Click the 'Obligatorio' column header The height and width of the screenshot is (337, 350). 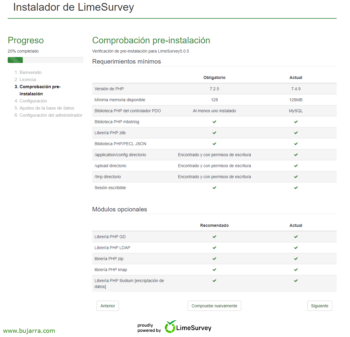(x=214, y=77)
